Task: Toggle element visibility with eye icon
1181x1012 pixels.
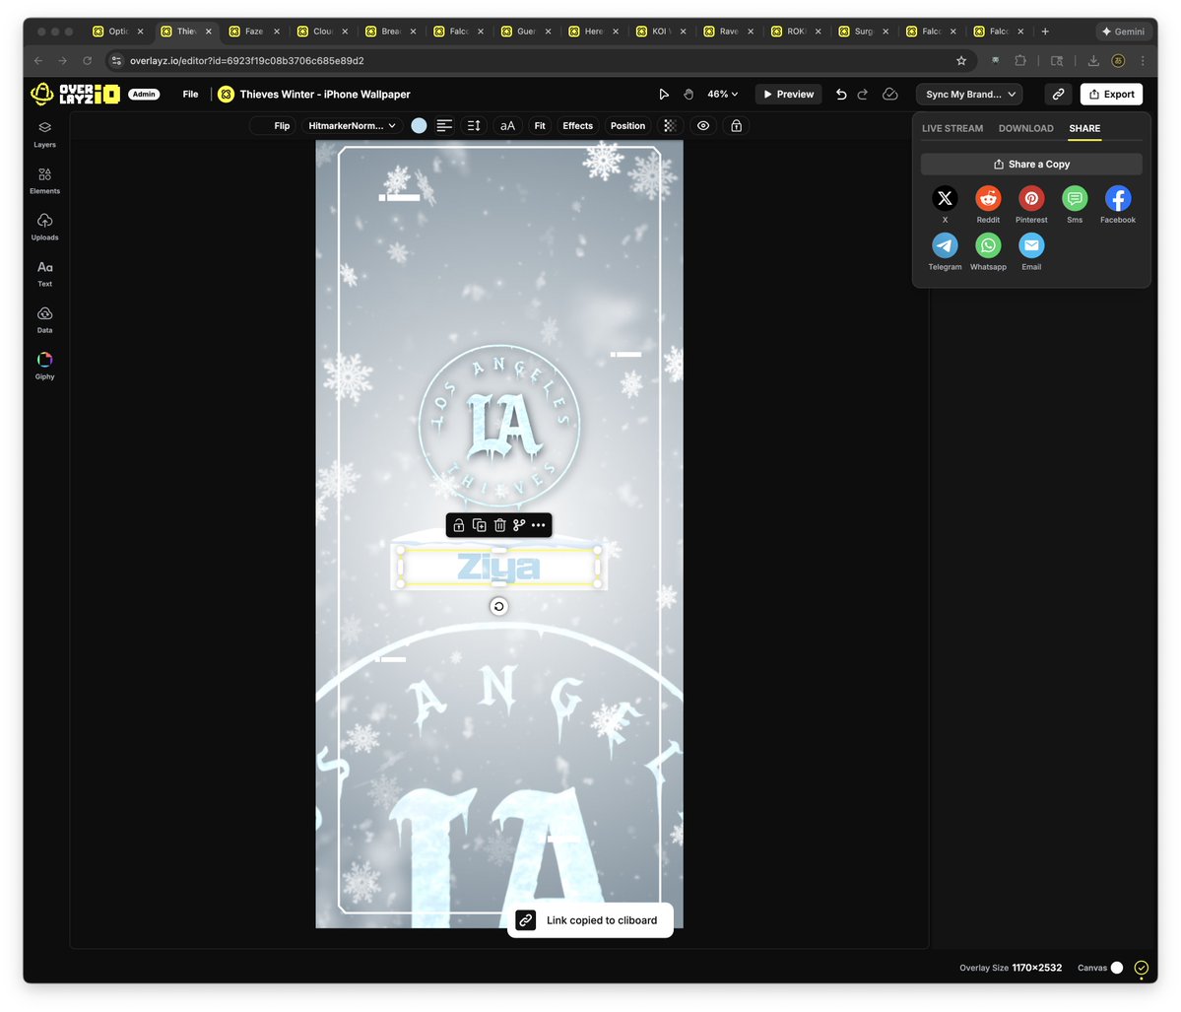Action: coord(702,126)
